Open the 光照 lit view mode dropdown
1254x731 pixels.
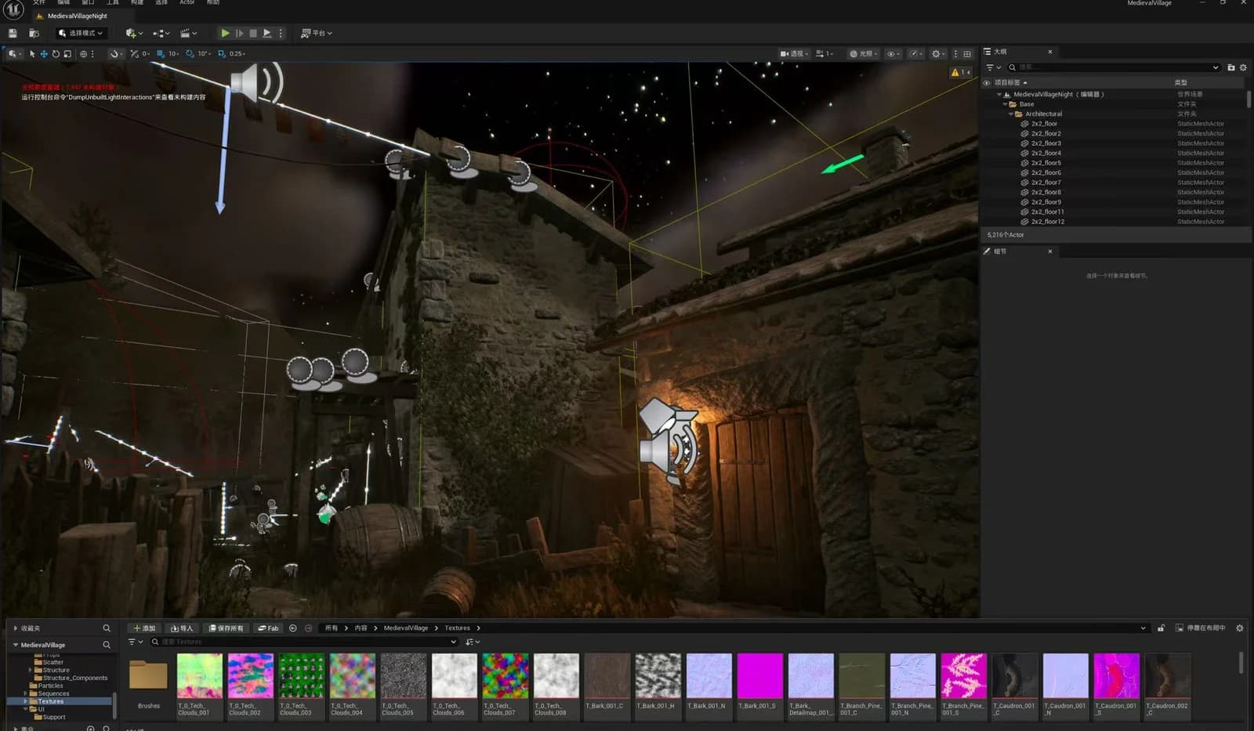click(x=864, y=54)
